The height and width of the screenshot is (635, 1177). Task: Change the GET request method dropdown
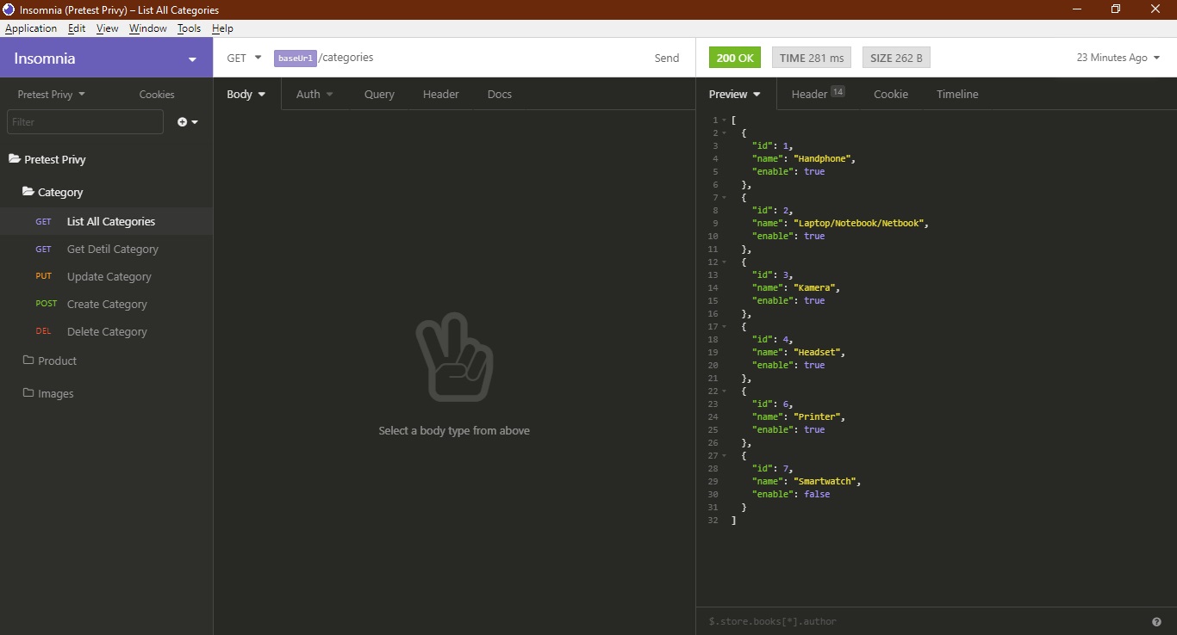point(244,58)
